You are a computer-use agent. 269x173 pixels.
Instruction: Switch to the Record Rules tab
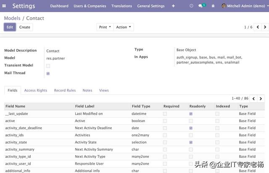point(65,90)
